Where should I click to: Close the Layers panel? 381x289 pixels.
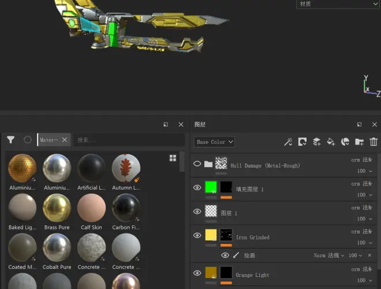point(375,124)
